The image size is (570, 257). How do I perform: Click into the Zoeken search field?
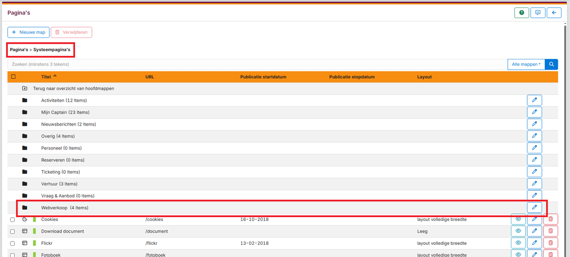244,64
